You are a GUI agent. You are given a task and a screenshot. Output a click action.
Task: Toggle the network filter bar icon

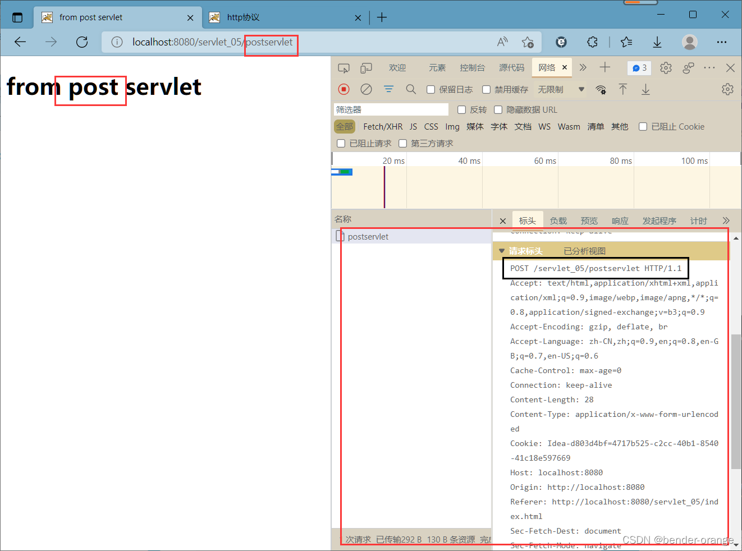pyautogui.click(x=388, y=89)
